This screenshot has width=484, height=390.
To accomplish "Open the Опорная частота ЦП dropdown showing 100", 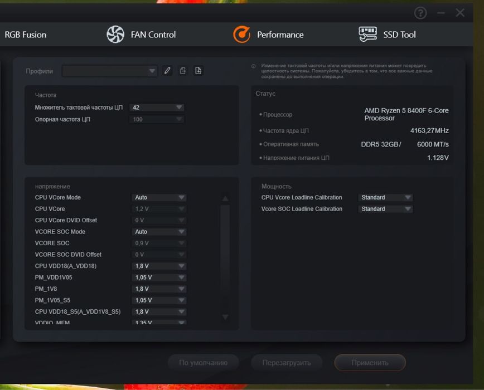I will (157, 119).
